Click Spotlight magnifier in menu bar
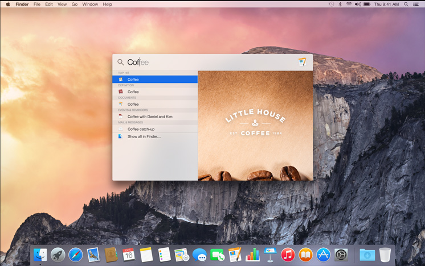The image size is (425, 266). coord(406,4)
